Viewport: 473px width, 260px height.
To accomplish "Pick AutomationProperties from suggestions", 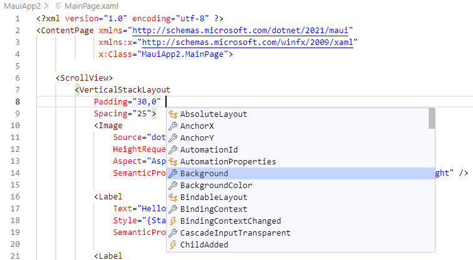I will point(301,161).
